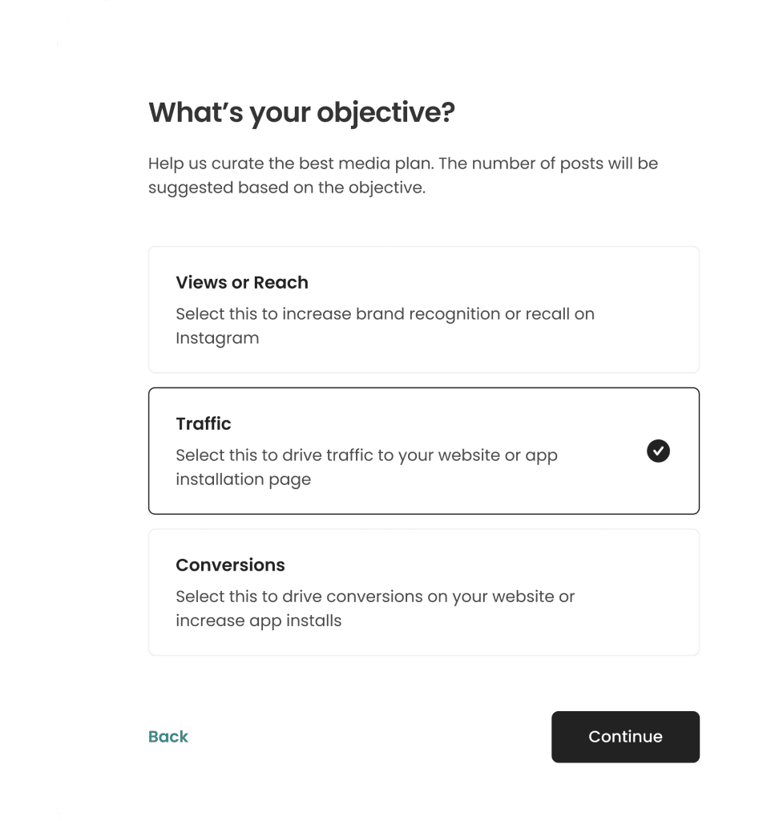Click the "Conversions" title text
The image size is (775, 821).
click(230, 564)
